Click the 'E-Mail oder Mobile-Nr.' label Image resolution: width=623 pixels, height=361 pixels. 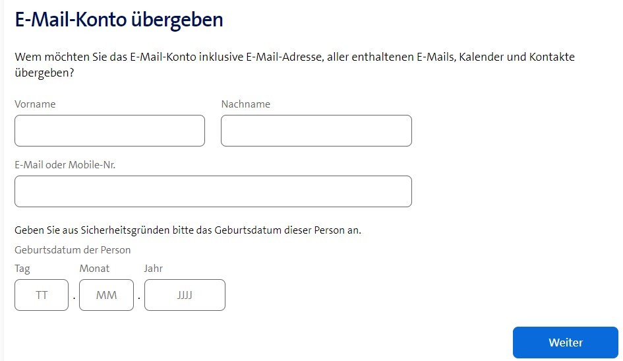pos(65,165)
